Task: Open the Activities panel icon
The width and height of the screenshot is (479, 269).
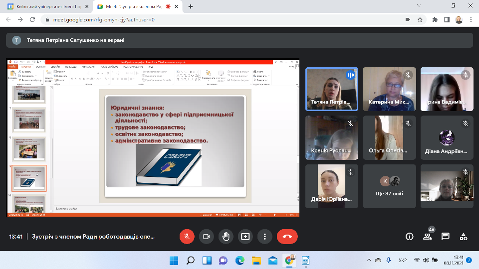Action: 464,237
